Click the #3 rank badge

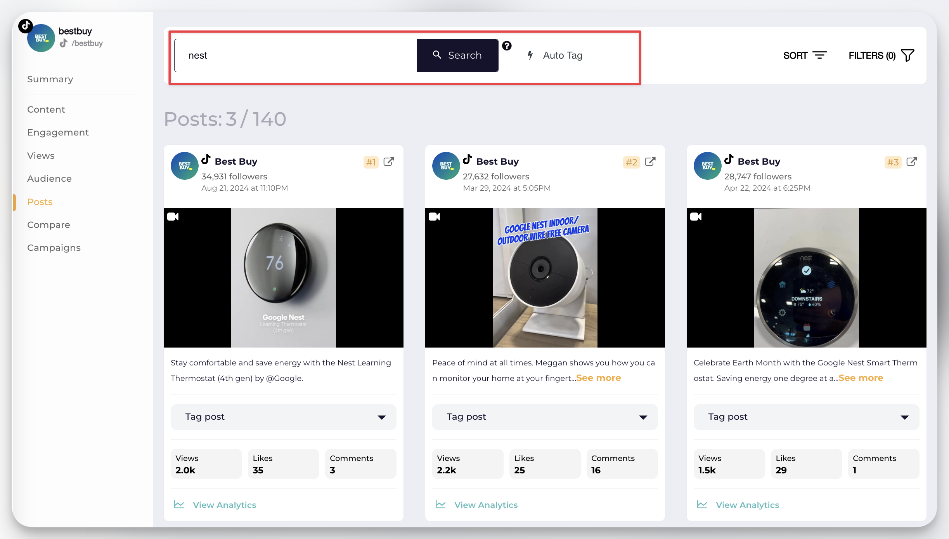point(893,162)
